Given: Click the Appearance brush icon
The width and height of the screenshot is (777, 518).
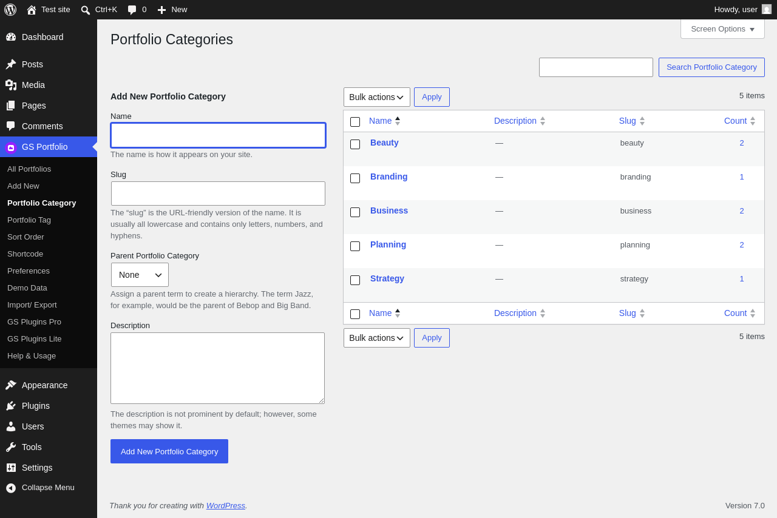Looking at the screenshot, I should (x=11, y=385).
